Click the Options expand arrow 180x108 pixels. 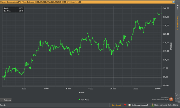[2, 100]
